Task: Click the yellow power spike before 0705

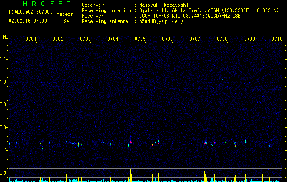Action: click(131, 176)
